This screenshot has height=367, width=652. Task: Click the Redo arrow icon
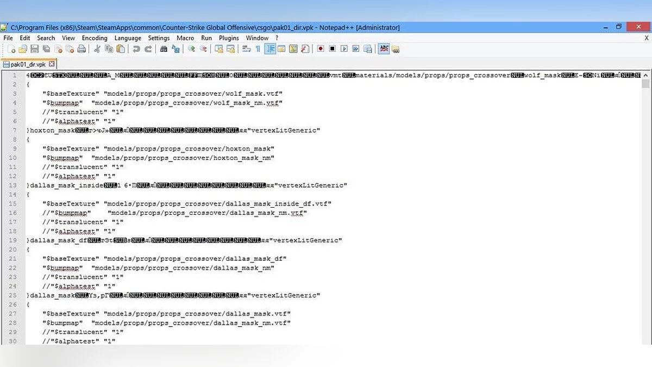pos(148,49)
